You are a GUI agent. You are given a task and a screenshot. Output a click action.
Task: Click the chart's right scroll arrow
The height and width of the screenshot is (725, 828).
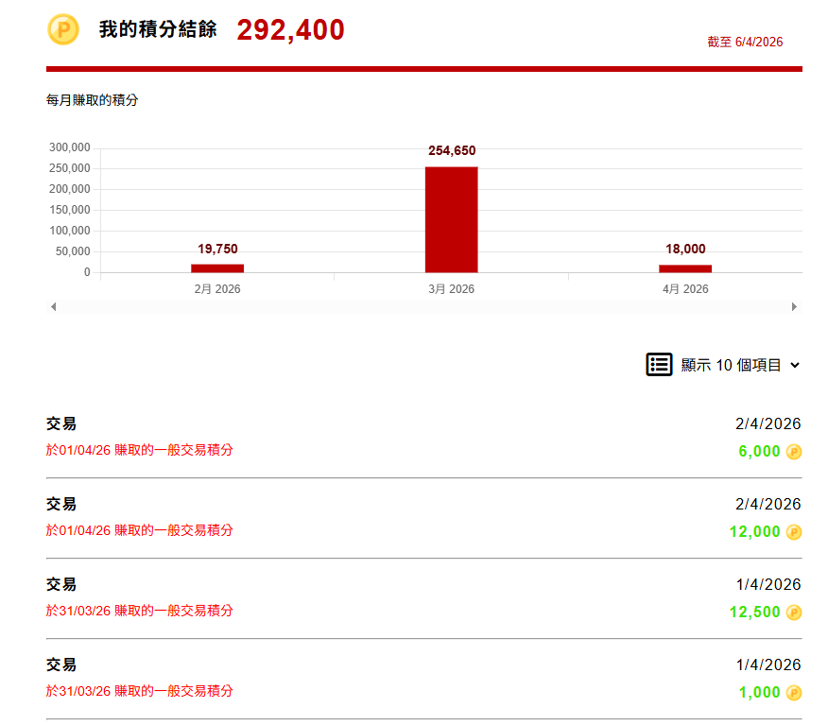794,307
